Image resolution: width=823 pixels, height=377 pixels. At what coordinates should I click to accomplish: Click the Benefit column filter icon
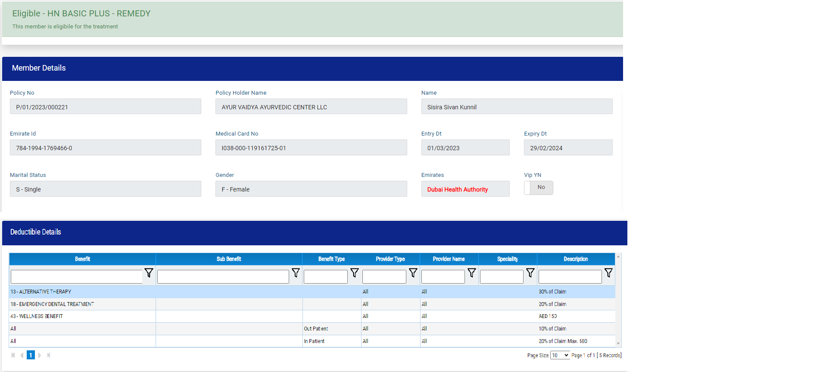pos(149,273)
